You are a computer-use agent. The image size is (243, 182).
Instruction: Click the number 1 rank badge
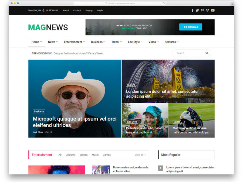[160, 168]
